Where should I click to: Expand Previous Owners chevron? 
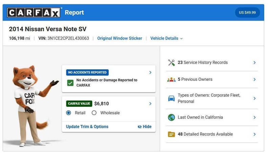254,79
